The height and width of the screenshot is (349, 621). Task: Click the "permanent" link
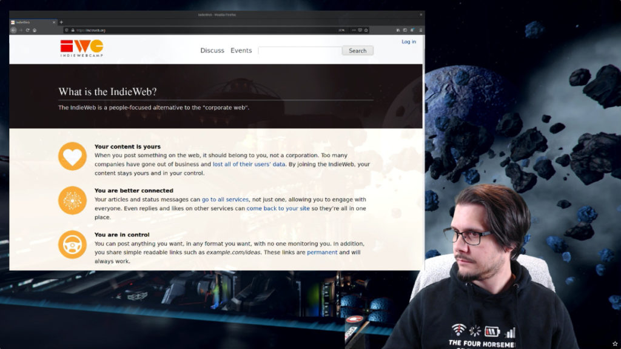coord(323,252)
